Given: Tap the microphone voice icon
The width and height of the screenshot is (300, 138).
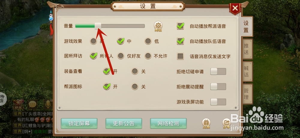Looking at the screenshot, I should pos(48,104).
